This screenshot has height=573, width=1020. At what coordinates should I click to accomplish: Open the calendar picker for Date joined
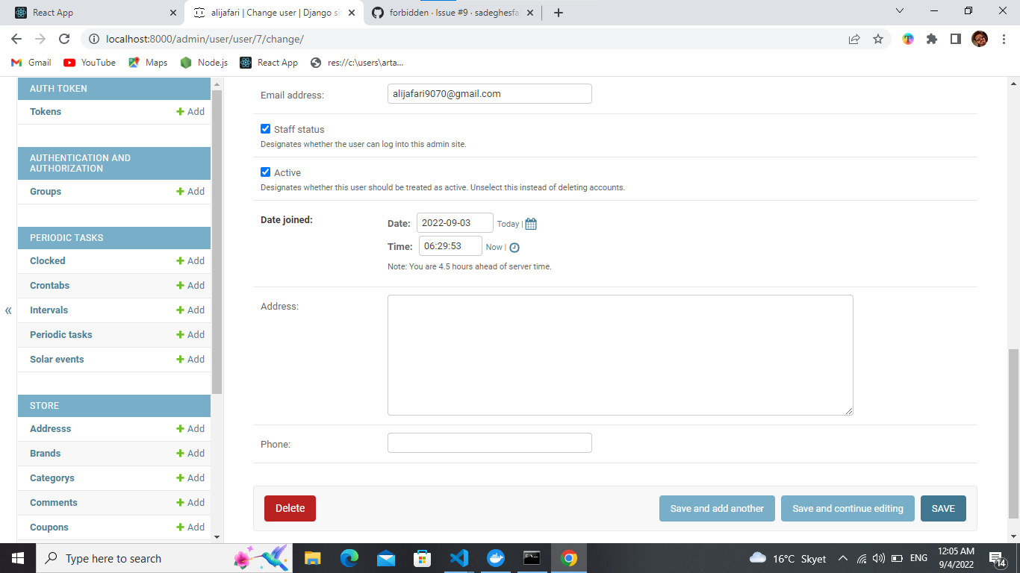click(x=530, y=223)
